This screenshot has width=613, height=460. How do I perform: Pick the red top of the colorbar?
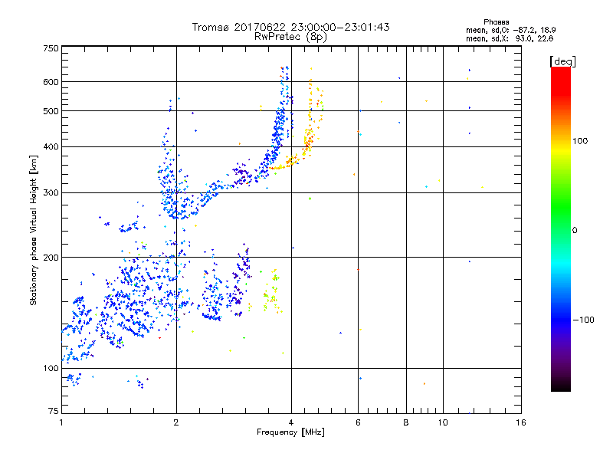(560, 71)
